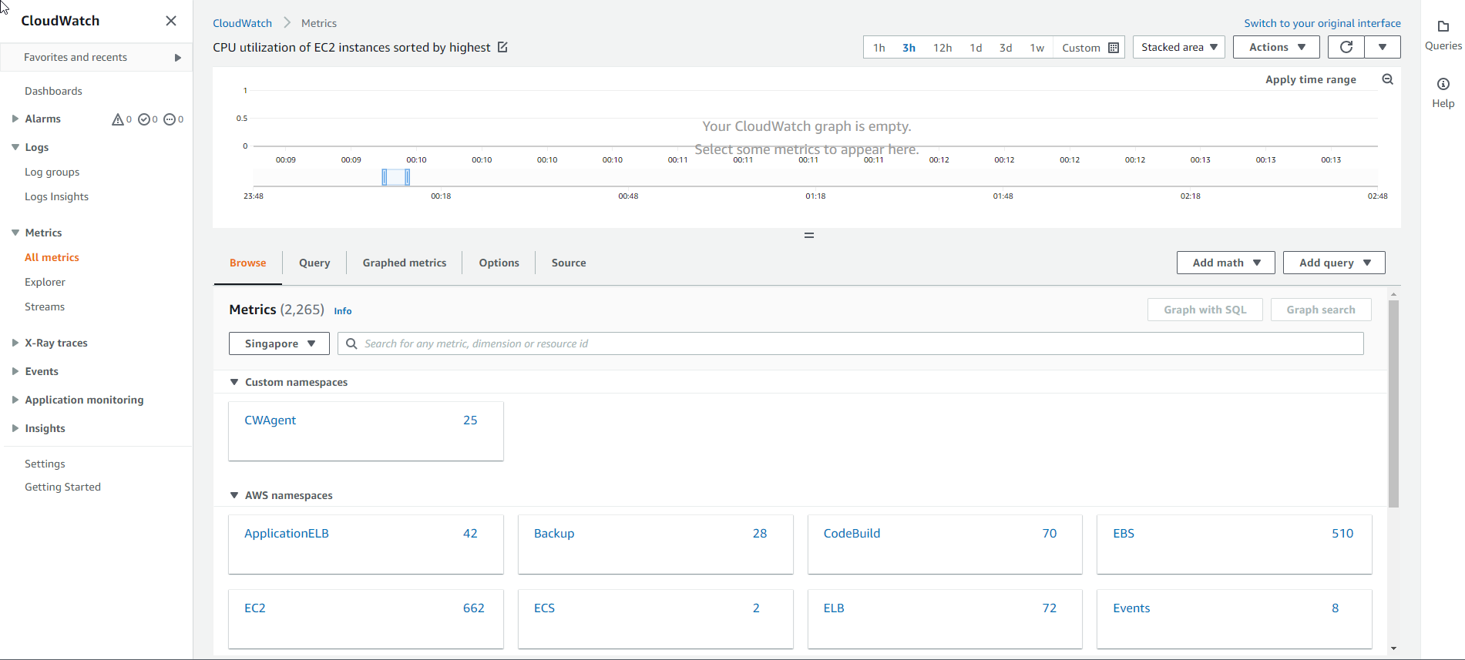Set time range to 3h
The width and height of the screenshot is (1465, 660).
pos(909,48)
